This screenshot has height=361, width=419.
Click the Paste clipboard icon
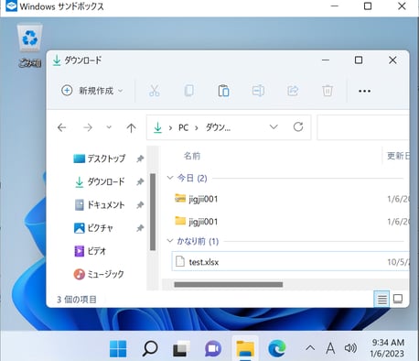coord(223,91)
